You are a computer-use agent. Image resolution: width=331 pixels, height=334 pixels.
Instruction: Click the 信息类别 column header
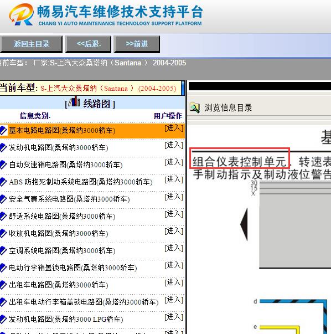coord(35,116)
